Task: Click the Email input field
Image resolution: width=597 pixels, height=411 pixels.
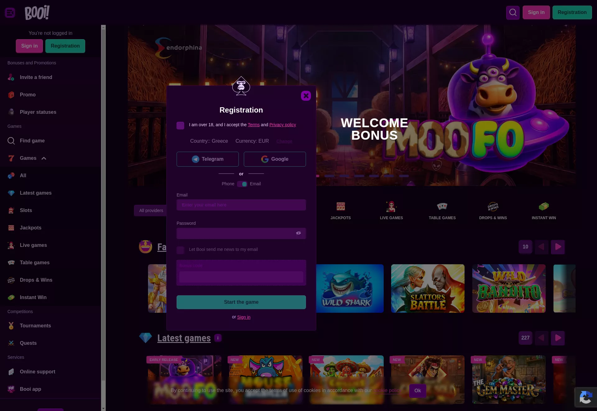Action: tap(241, 205)
